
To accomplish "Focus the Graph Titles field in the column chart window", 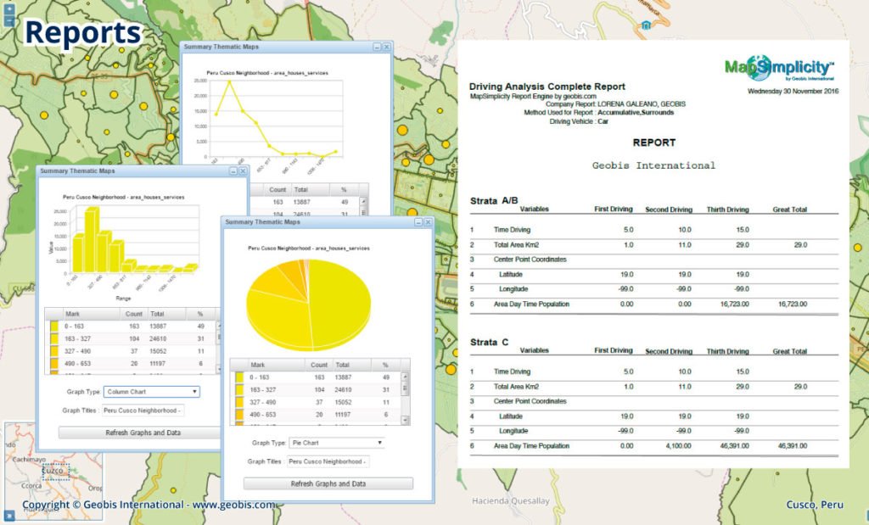I will [x=143, y=411].
